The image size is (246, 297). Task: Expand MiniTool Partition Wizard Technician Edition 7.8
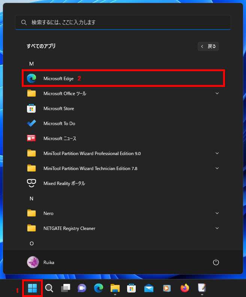tap(217, 169)
